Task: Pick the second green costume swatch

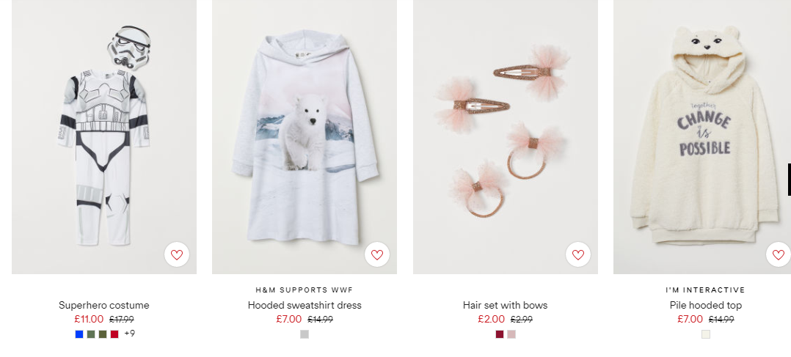Action: 103,334
